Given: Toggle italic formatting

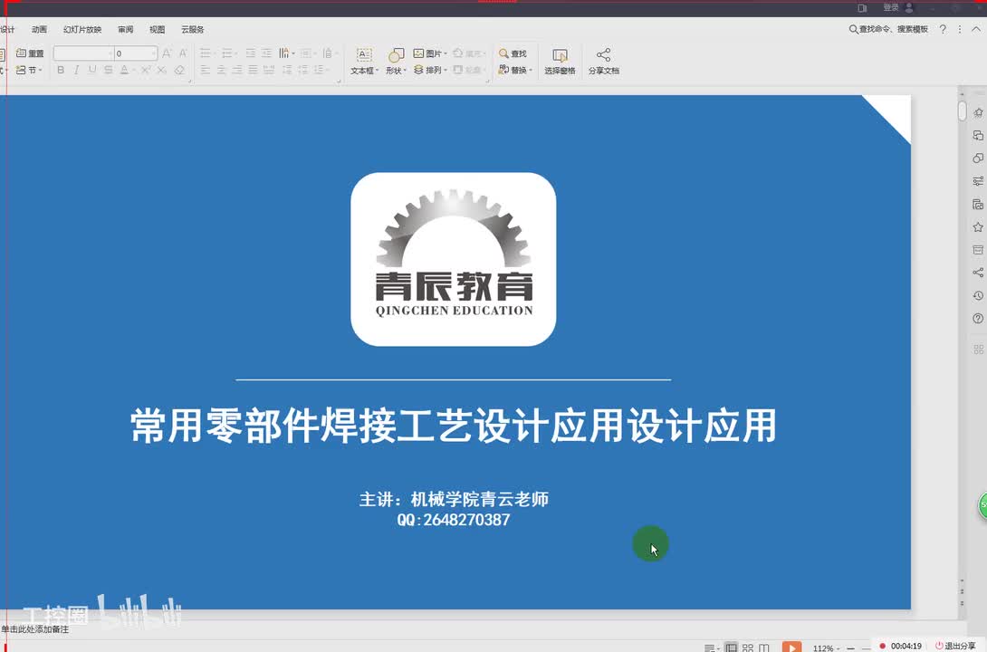Looking at the screenshot, I should coord(76,70).
